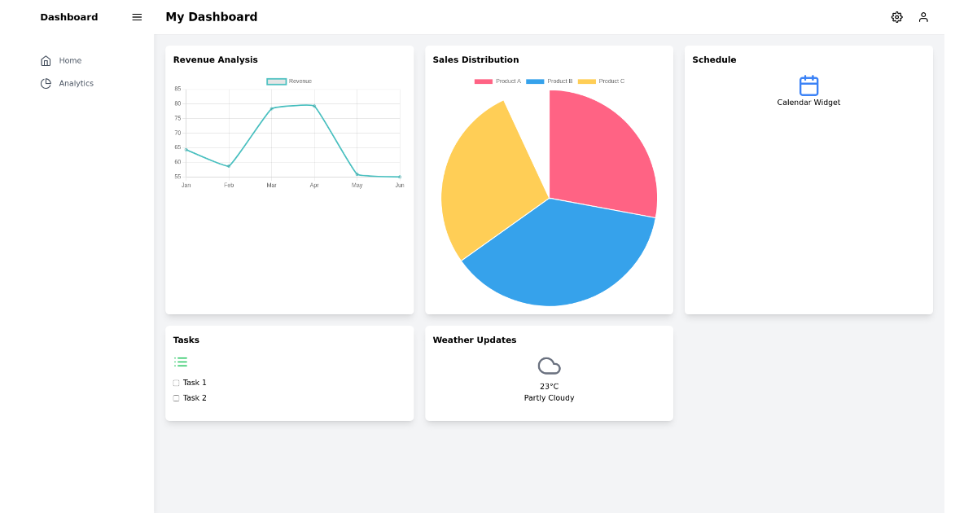Click the user profile icon

coord(923,17)
